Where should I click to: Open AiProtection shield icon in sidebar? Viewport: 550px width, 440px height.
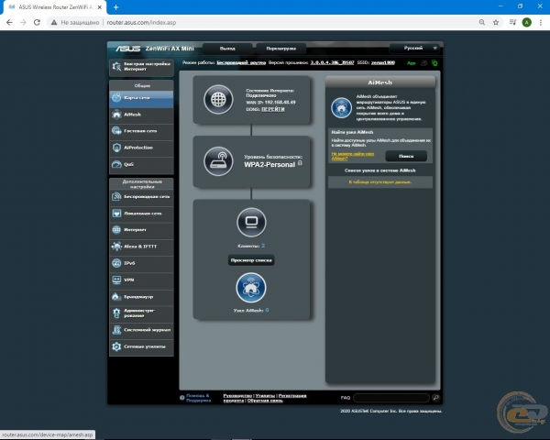pos(116,148)
